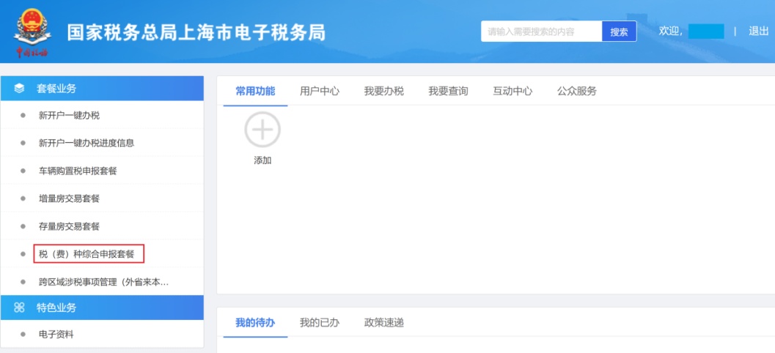Switch to the 我的已办 tab
Viewport: 775px width, 353px height.
(x=320, y=323)
